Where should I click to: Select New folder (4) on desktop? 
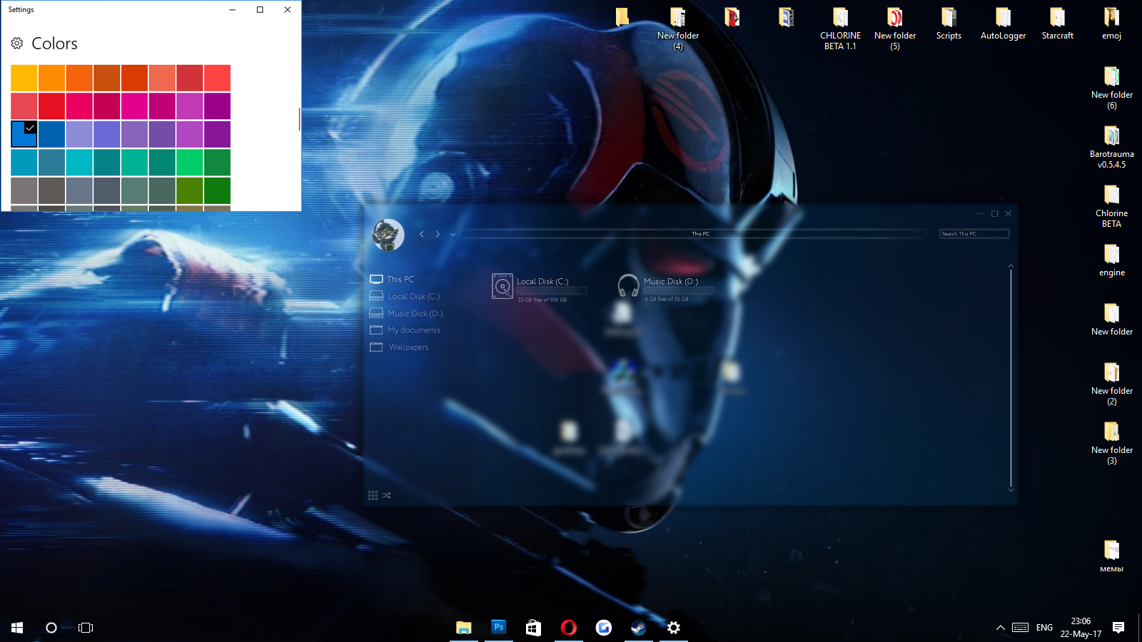coord(677,29)
